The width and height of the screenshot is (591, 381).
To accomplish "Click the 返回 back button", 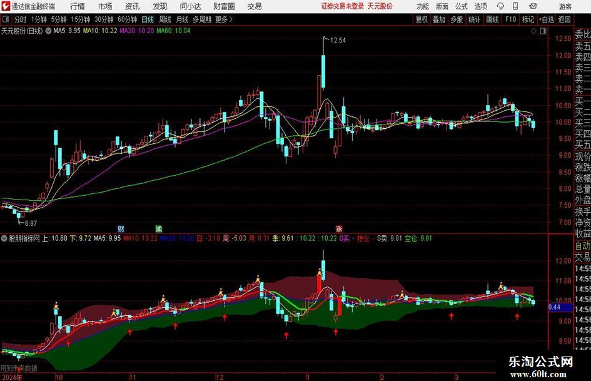I will click(564, 19).
